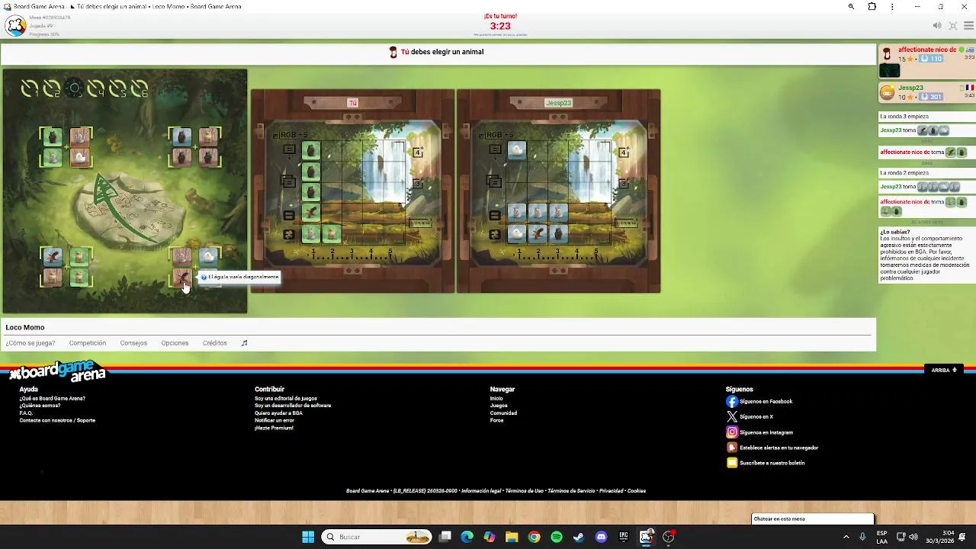This screenshot has width=976, height=549.
Task: Click the ARRIBA back-to-top button
Action: 944,370
